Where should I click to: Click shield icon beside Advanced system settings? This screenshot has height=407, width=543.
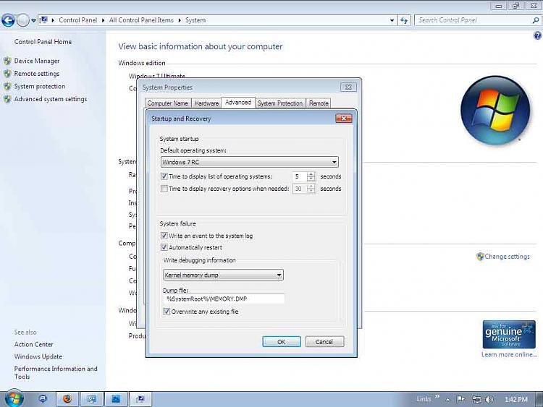click(x=7, y=99)
